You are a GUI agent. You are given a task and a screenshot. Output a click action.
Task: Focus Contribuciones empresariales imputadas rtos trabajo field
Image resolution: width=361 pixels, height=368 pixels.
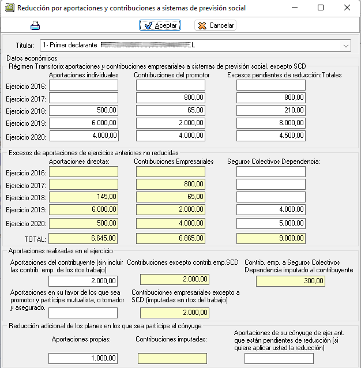pyautogui.click(x=175, y=313)
